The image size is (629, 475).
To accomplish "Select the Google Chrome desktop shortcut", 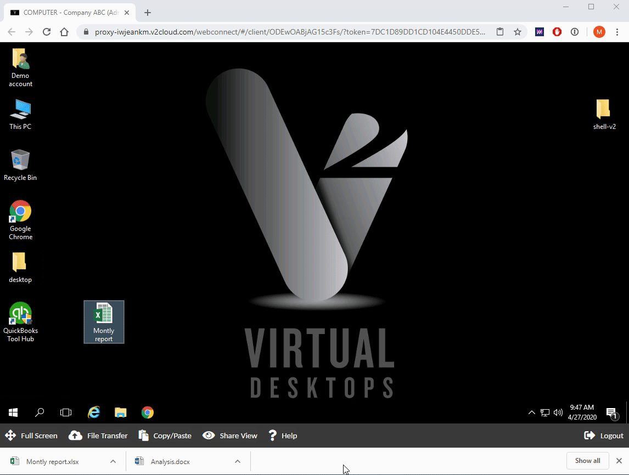I will pos(20,219).
